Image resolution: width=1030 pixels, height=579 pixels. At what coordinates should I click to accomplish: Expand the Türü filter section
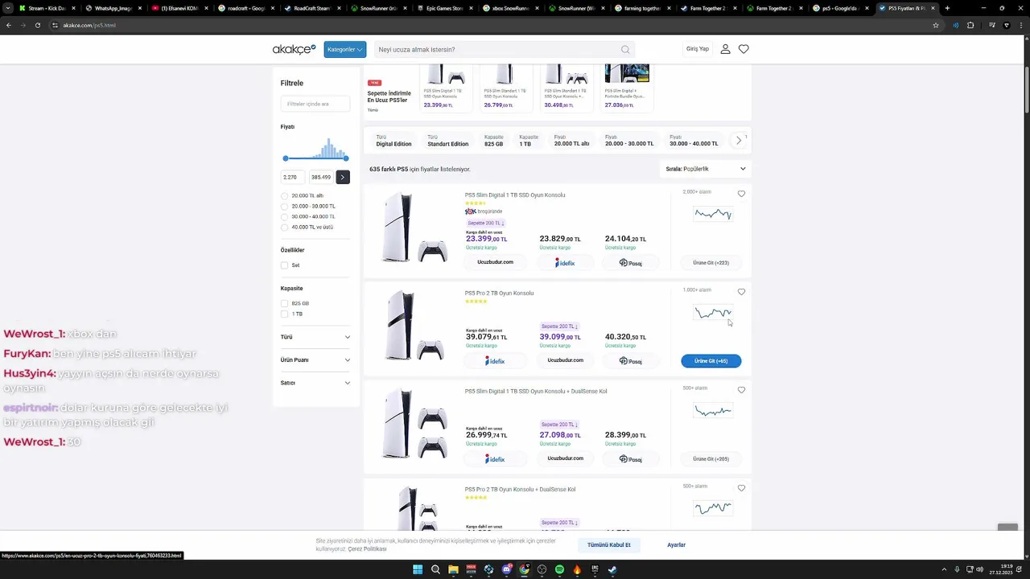315,337
